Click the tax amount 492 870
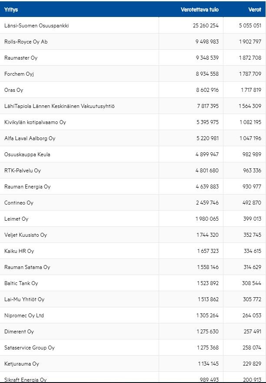Screen dimensions: 266x383 (x=252, y=203)
